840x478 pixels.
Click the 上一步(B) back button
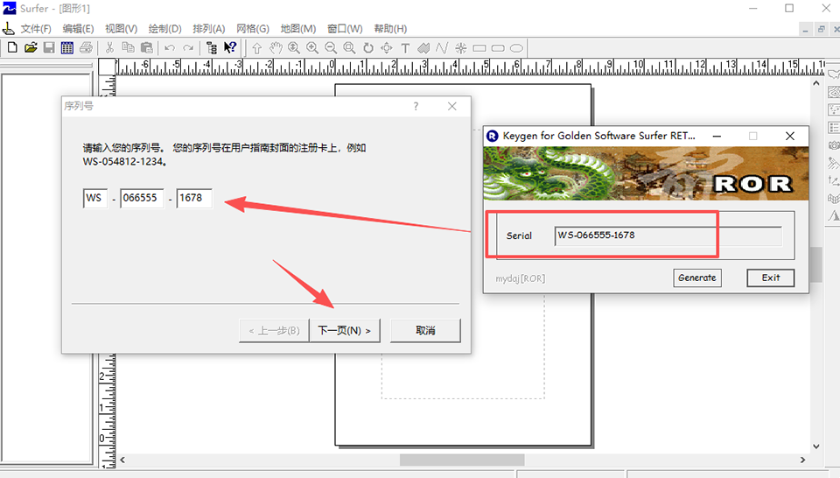[x=274, y=331]
